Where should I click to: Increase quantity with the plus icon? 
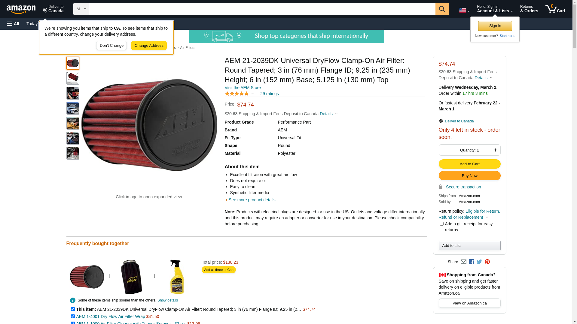coord(495,150)
